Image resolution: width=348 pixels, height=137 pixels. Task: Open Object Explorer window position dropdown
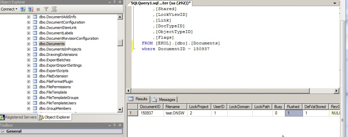pos(109,2)
